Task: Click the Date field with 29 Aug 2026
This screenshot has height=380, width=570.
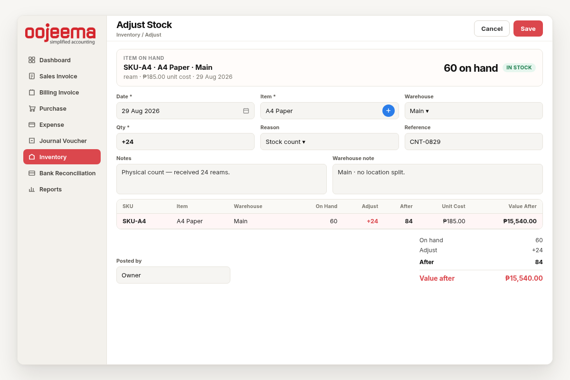Action: point(185,111)
